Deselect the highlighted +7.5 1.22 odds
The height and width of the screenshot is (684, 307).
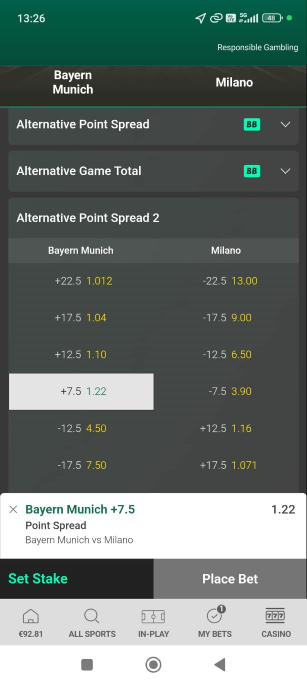pyautogui.click(x=81, y=391)
